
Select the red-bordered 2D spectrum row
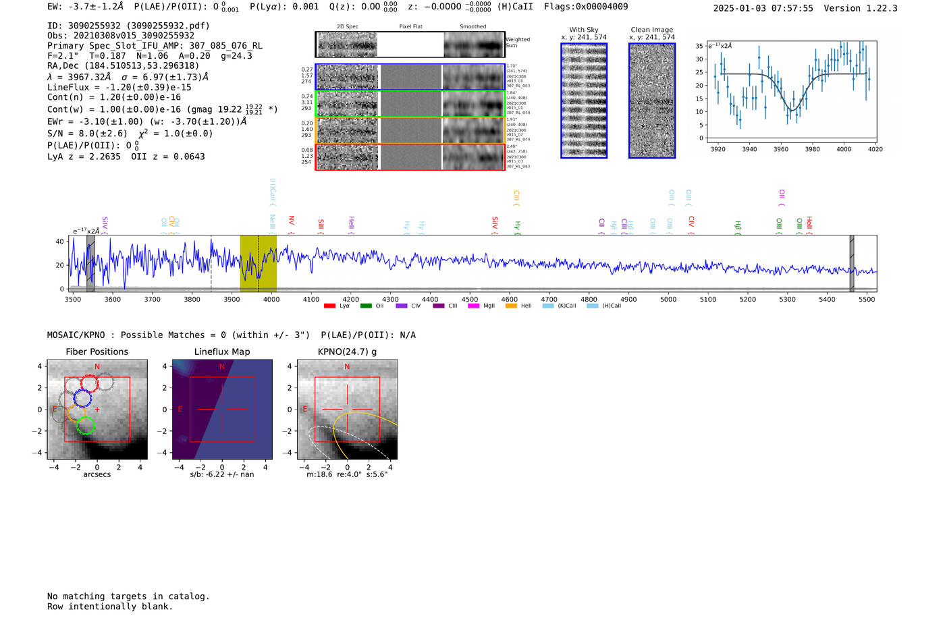410,157
